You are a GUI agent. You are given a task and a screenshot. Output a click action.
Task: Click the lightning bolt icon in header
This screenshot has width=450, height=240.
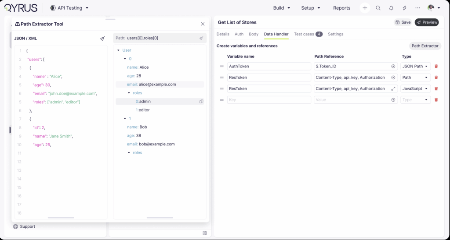pyautogui.click(x=404, y=8)
